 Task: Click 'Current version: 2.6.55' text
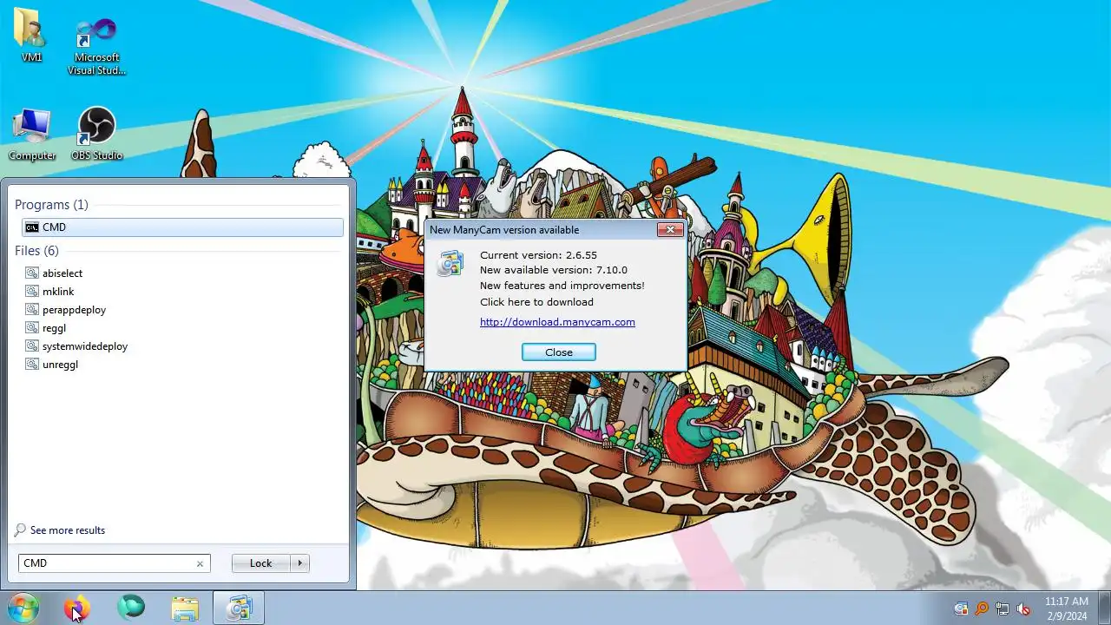click(x=538, y=255)
